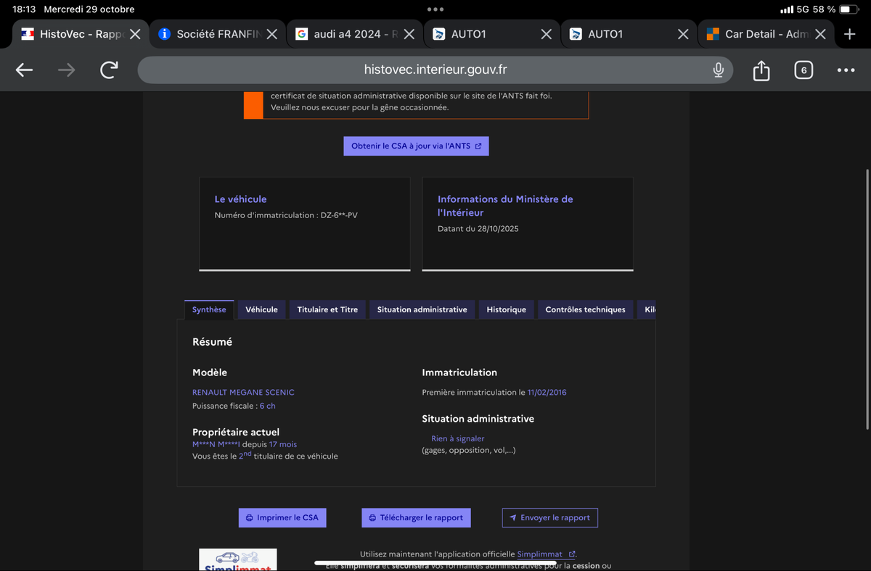Click Imprimer le CSA button
871x571 pixels.
tap(282, 517)
